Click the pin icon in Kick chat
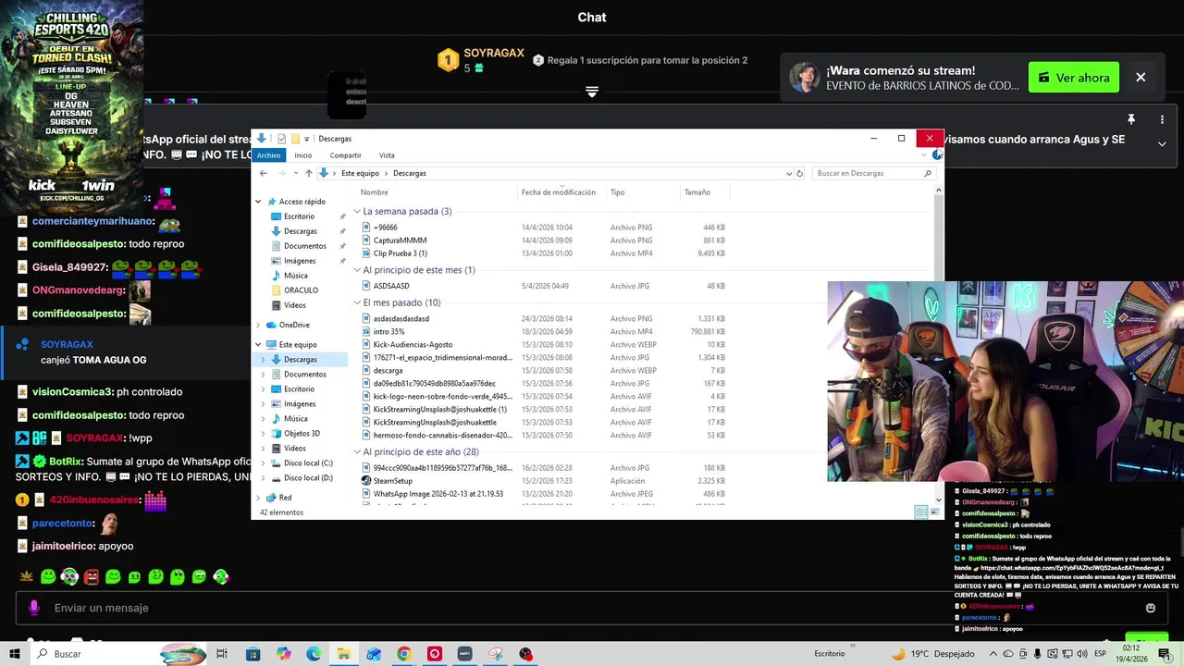Image resolution: width=1184 pixels, height=666 pixels. (x=1130, y=119)
